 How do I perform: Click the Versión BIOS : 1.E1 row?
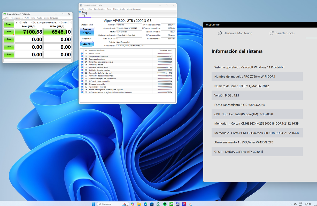(x=257, y=95)
